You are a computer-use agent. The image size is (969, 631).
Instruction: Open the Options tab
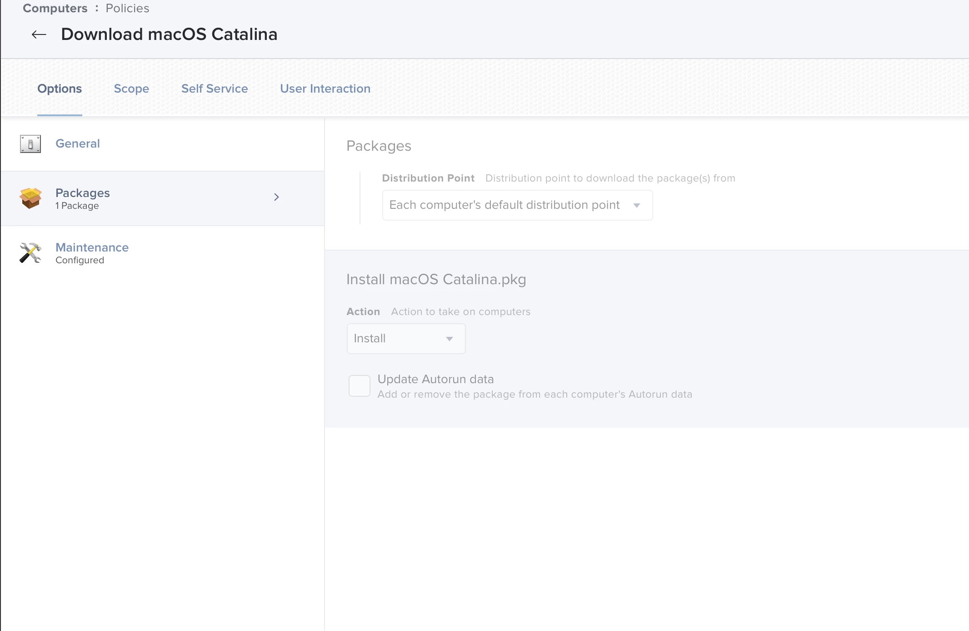click(x=60, y=89)
